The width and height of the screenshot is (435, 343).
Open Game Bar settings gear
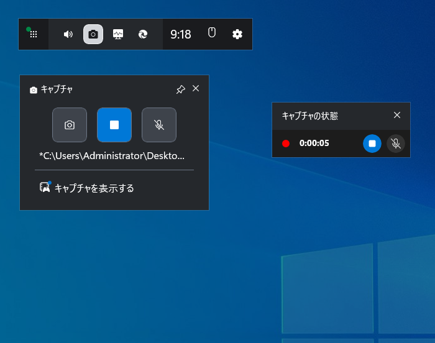[237, 34]
